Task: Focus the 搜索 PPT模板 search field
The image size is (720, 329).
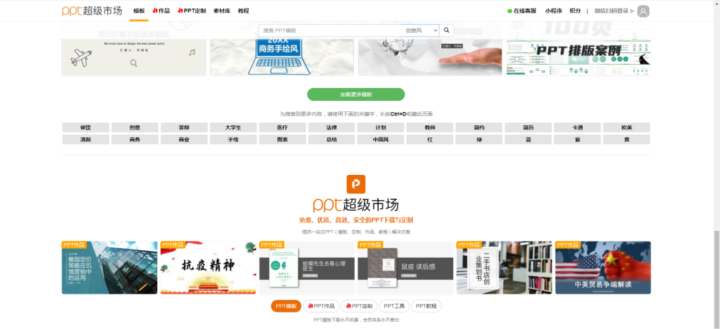Action: pos(329,30)
